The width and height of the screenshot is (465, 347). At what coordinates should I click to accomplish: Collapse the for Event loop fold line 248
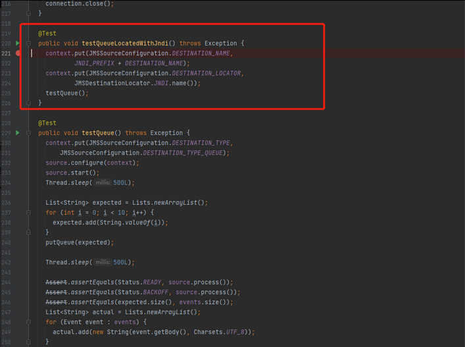(x=28, y=322)
